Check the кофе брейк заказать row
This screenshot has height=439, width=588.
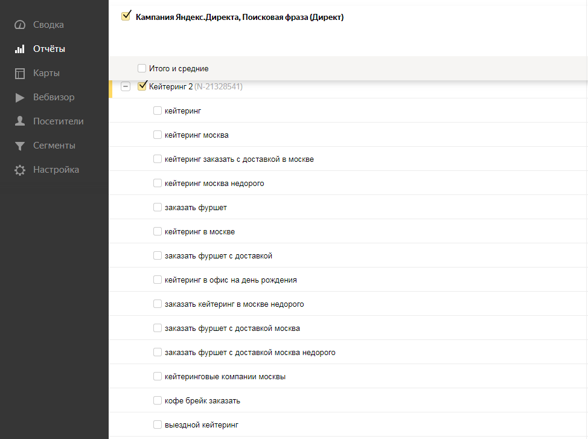[158, 400]
